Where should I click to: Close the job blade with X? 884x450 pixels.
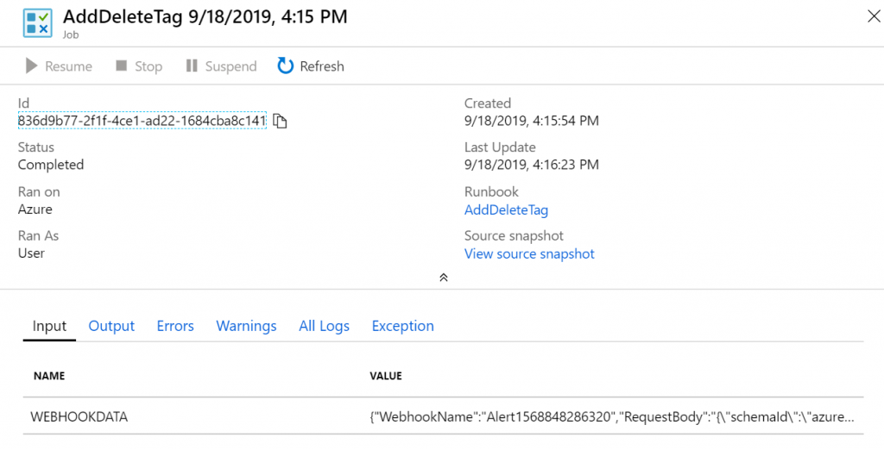pos(874,16)
